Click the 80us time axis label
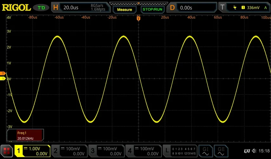The height and width of the screenshot is (159, 271). pos(244,17)
